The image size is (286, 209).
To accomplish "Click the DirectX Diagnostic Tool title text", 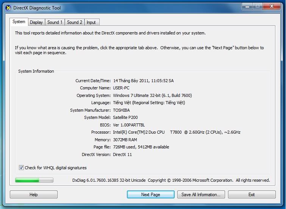I will (x=37, y=8).
